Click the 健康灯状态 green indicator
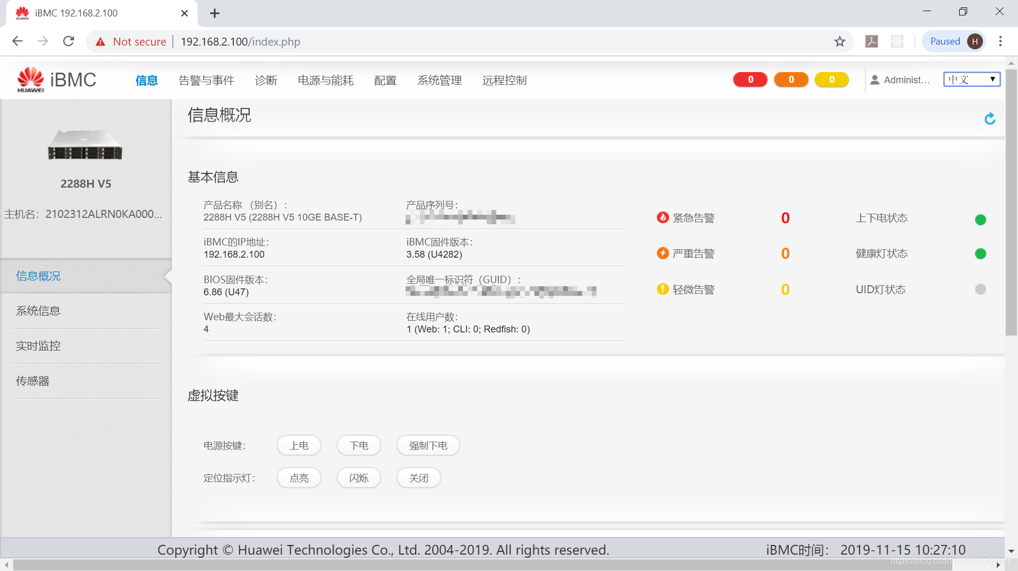Viewport: 1018px width, 571px height. point(980,254)
